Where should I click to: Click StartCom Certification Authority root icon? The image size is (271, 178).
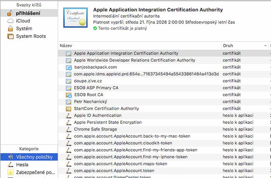tap(69, 109)
